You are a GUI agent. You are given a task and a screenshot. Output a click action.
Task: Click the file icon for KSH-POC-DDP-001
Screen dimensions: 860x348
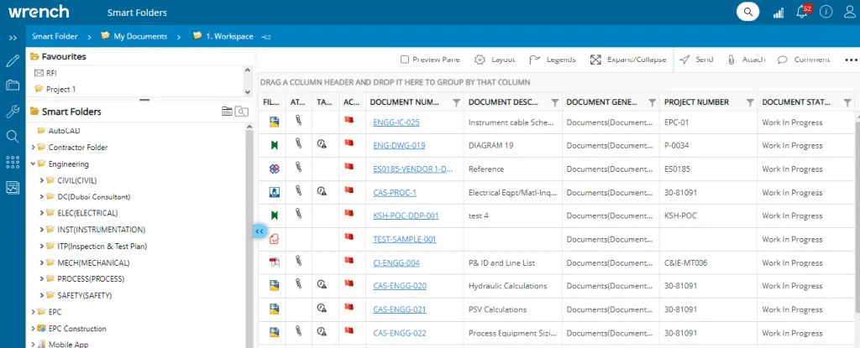click(275, 216)
